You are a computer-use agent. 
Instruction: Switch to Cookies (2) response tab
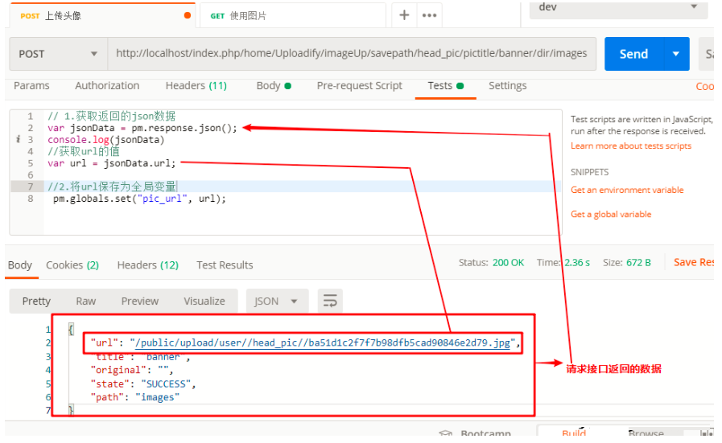pyautogui.click(x=72, y=265)
